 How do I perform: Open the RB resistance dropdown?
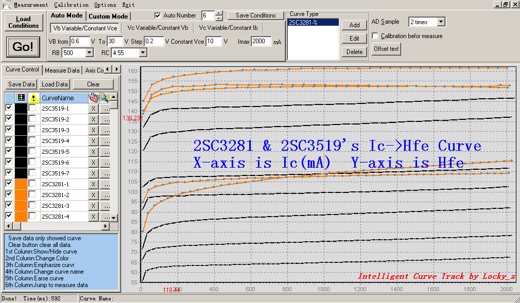pyautogui.click(x=89, y=52)
